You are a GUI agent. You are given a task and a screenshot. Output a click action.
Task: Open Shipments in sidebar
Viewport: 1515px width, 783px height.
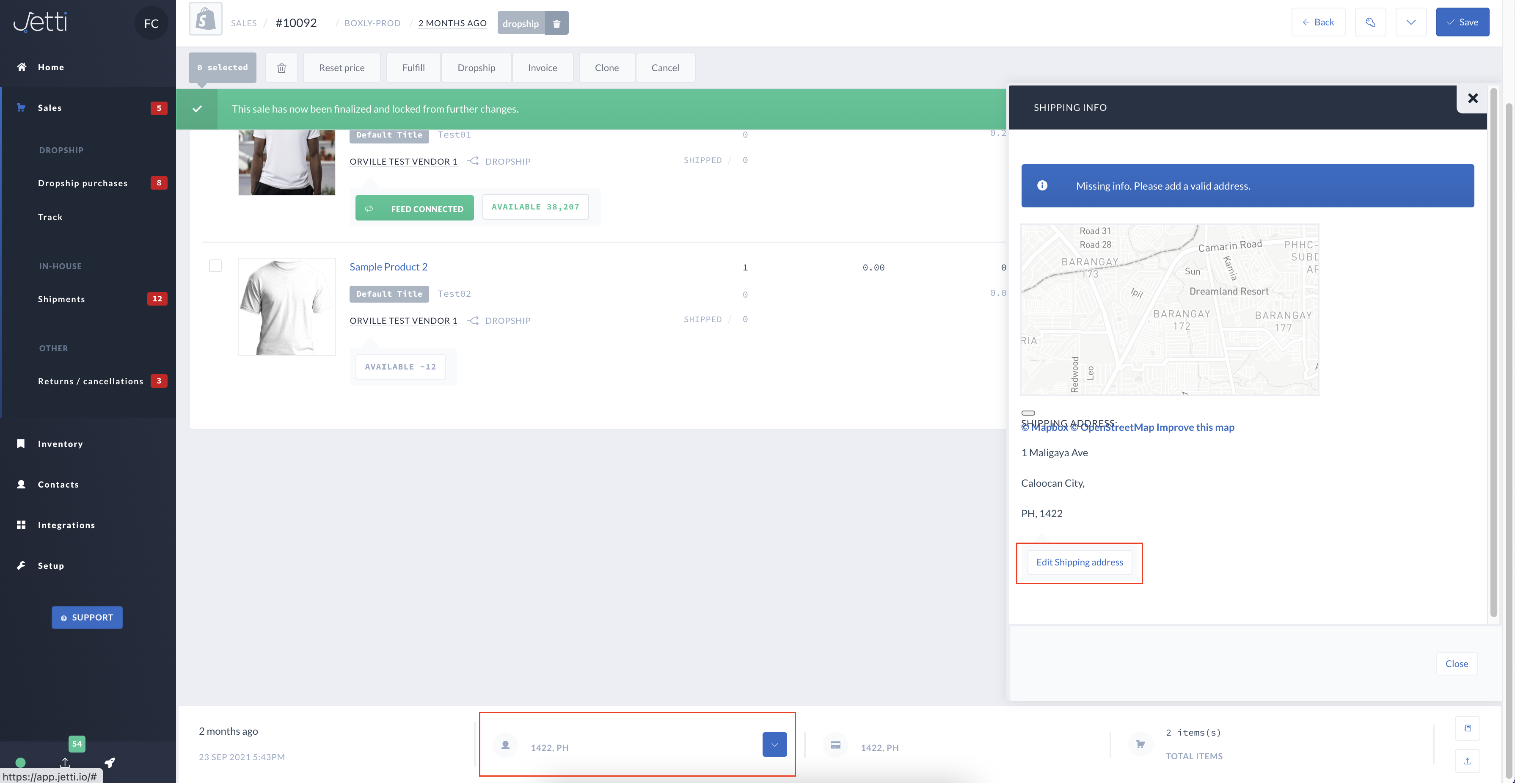click(x=62, y=299)
